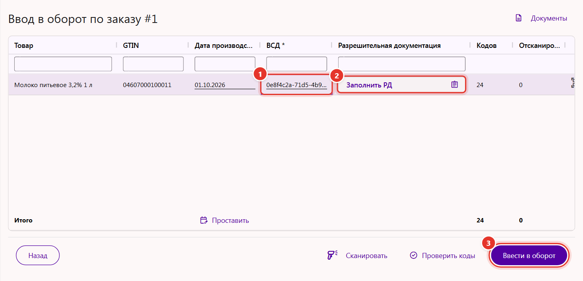Viewport: 583px width, 281px height.
Task: Click the total codes 24 in the Итого row
Action: click(480, 220)
